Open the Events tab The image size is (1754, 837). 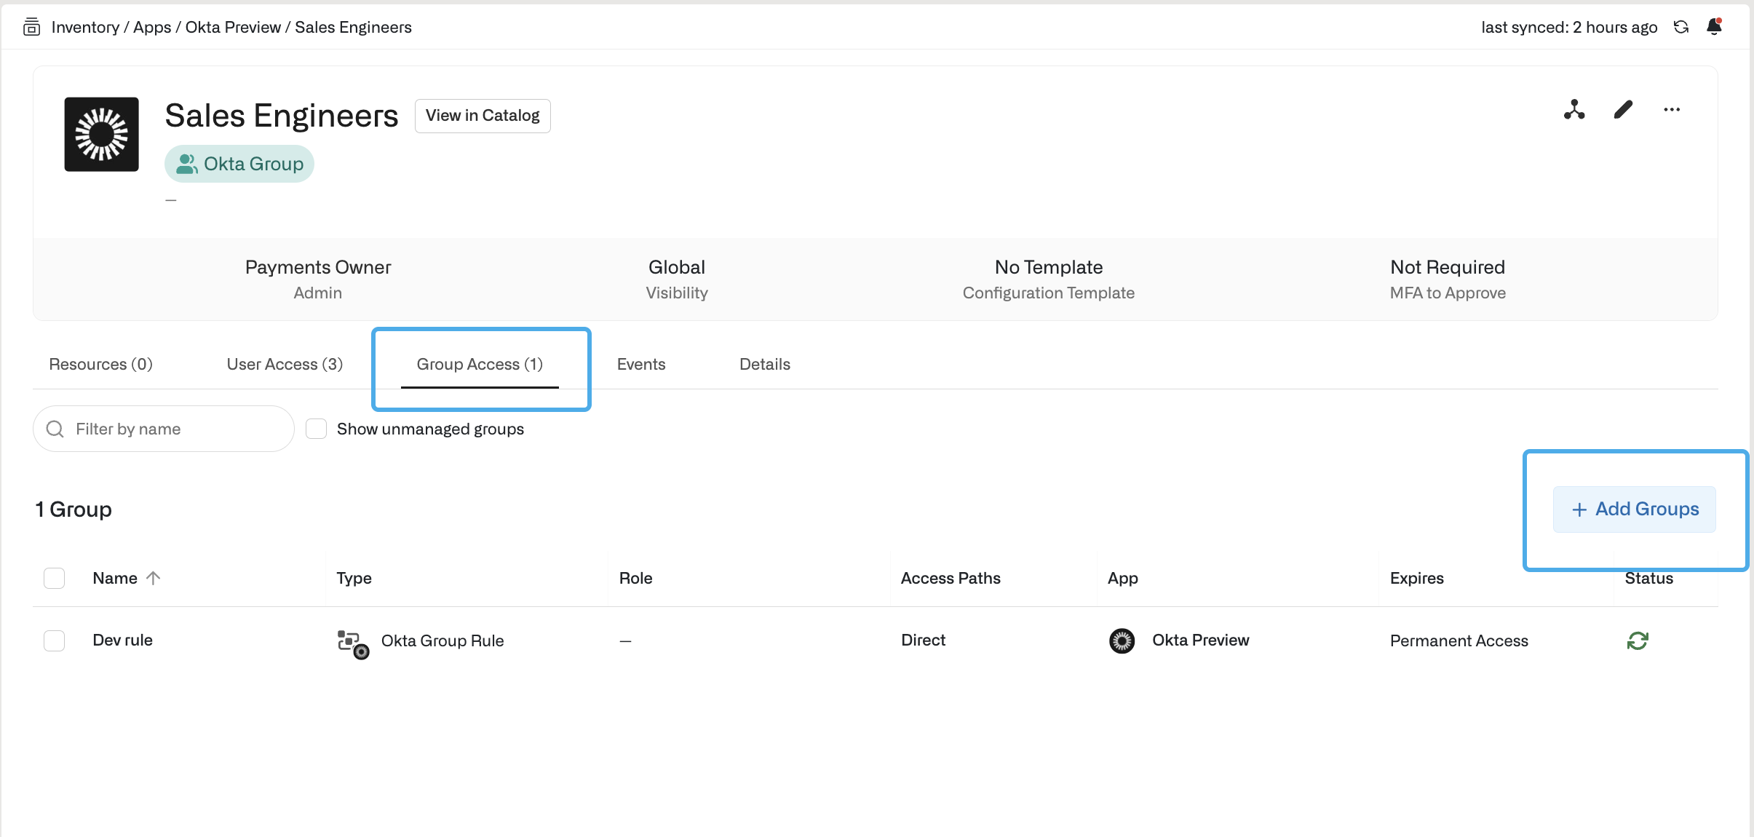click(x=640, y=364)
